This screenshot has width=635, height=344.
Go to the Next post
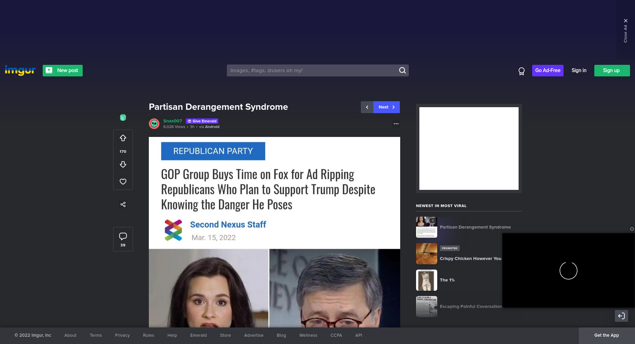pyautogui.click(x=386, y=107)
